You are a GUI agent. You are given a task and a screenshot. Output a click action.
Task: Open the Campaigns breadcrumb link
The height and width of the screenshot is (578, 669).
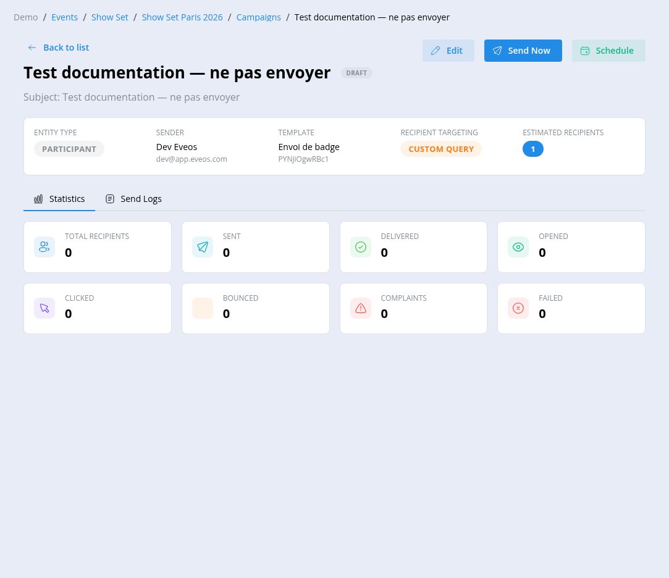[259, 17]
